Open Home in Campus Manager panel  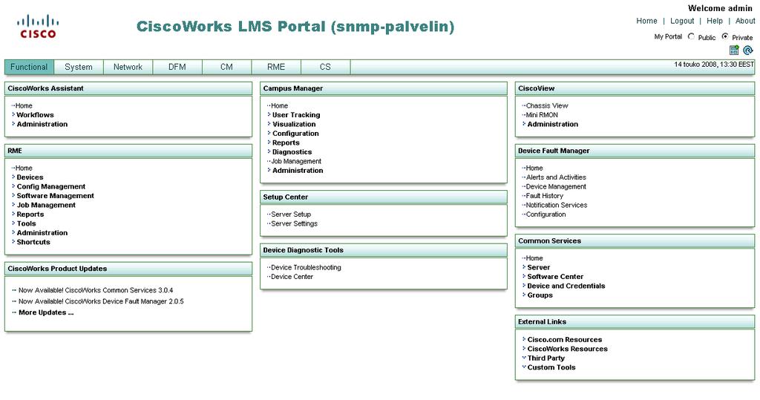pos(279,105)
